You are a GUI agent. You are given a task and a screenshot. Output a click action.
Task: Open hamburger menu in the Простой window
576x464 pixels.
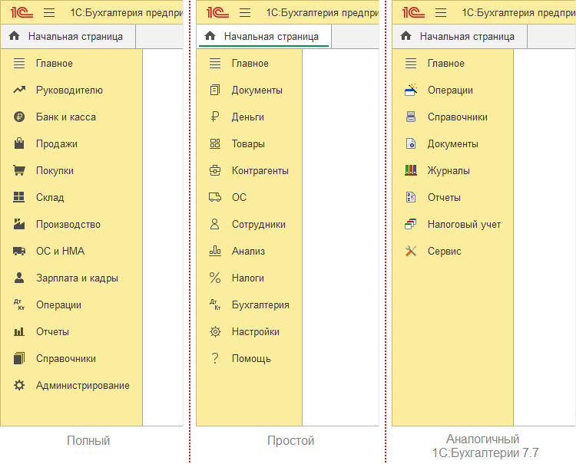pyautogui.click(x=245, y=13)
